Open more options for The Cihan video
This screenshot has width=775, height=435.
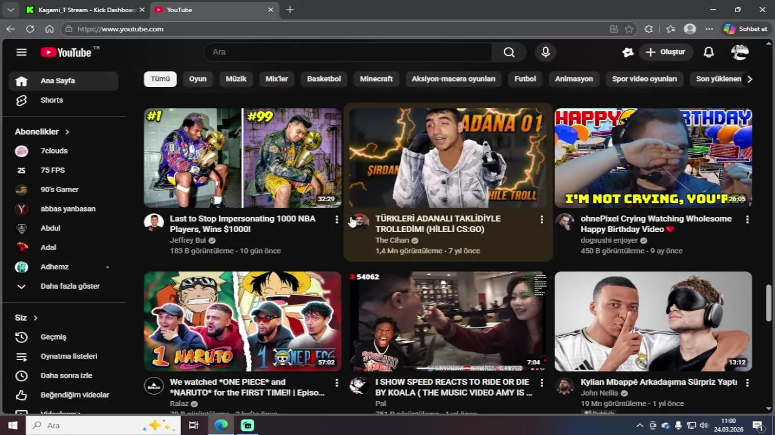[x=542, y=219]
